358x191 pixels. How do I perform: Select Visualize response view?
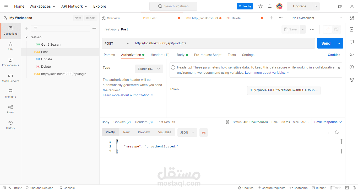[x=165, y=132]
